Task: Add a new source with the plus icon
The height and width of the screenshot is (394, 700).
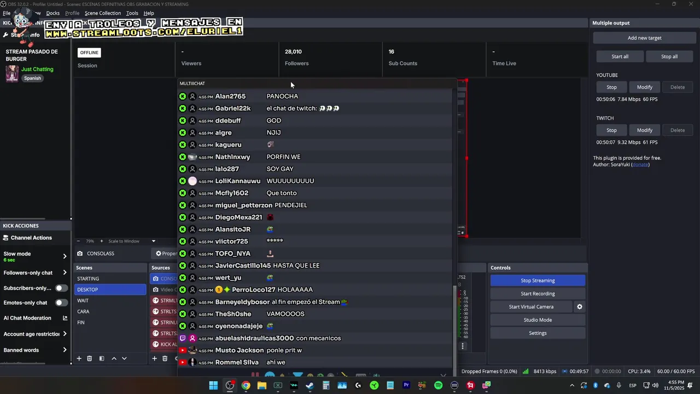Action: [x=154, y=358]
